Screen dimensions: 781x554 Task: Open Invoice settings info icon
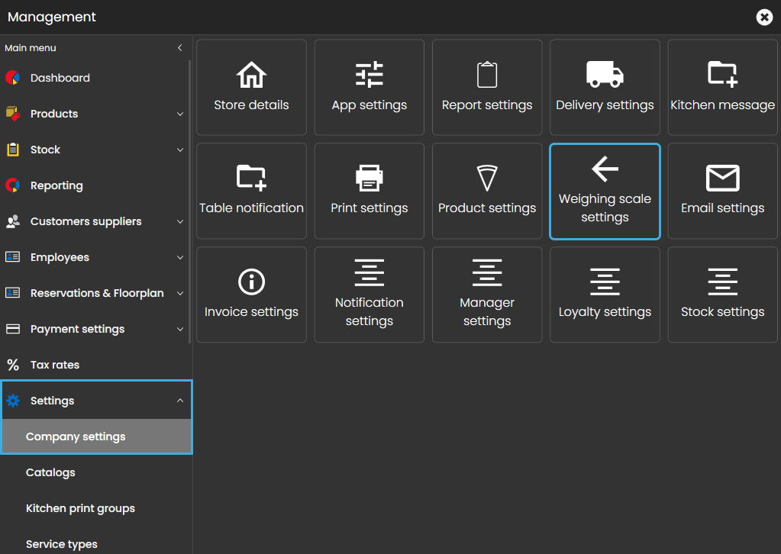pyautogui.click(x=251, y=282)
